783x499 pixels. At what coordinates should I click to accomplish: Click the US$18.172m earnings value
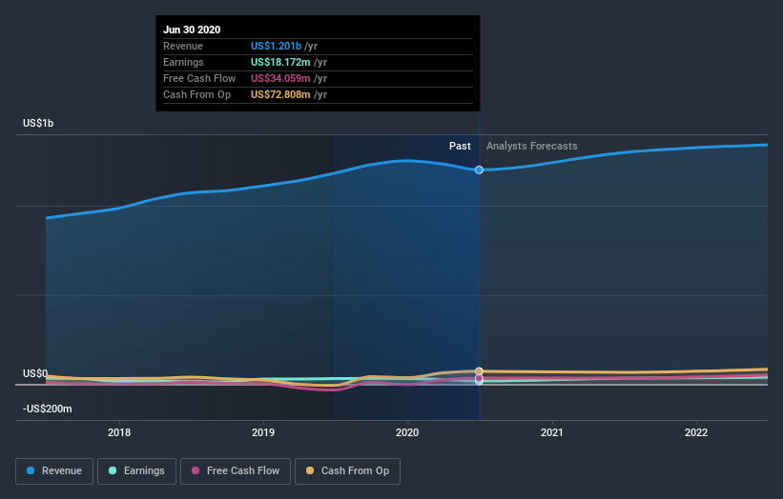click(280, 62)
